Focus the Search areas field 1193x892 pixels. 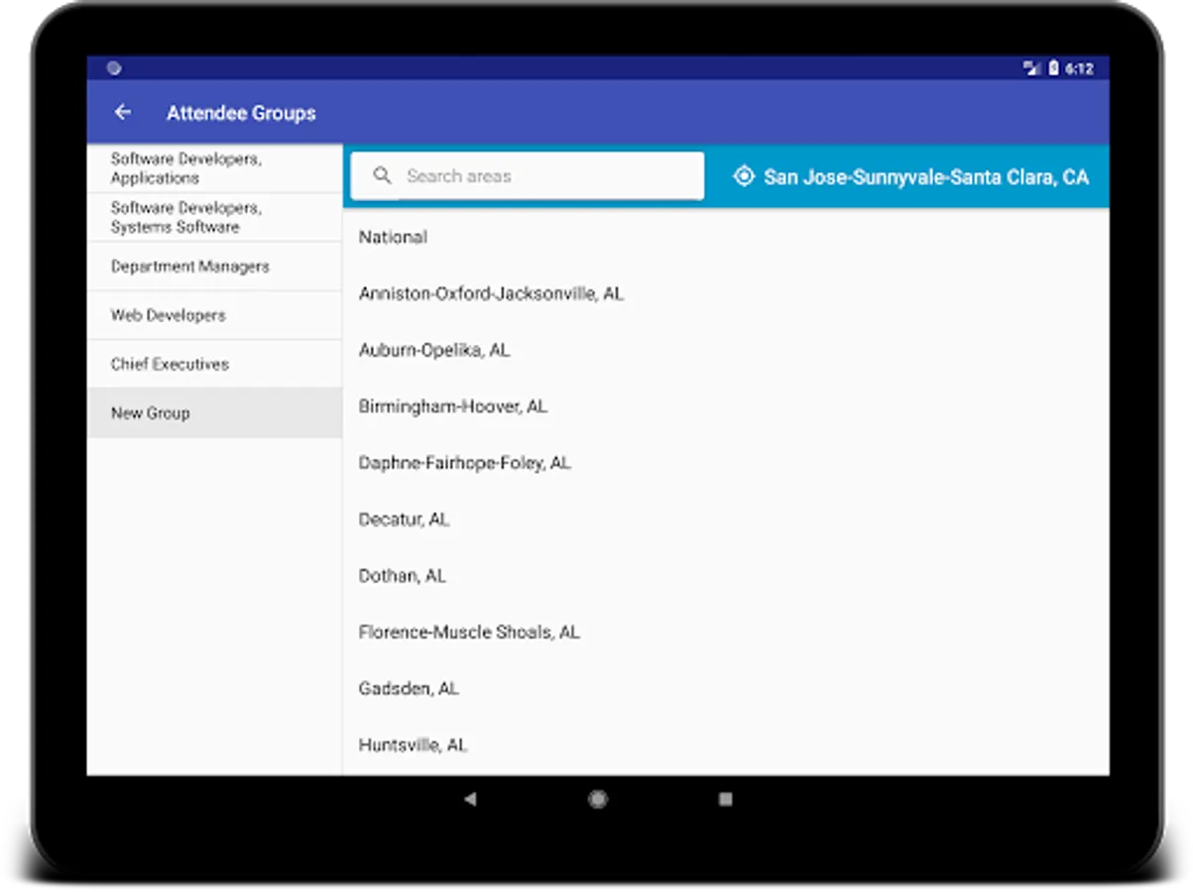pyautogui.click(x=528, y=176)
